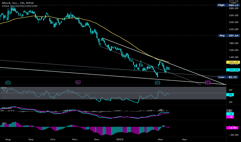Open the USD currency selector
241x142 pixels.
point(234,3)
